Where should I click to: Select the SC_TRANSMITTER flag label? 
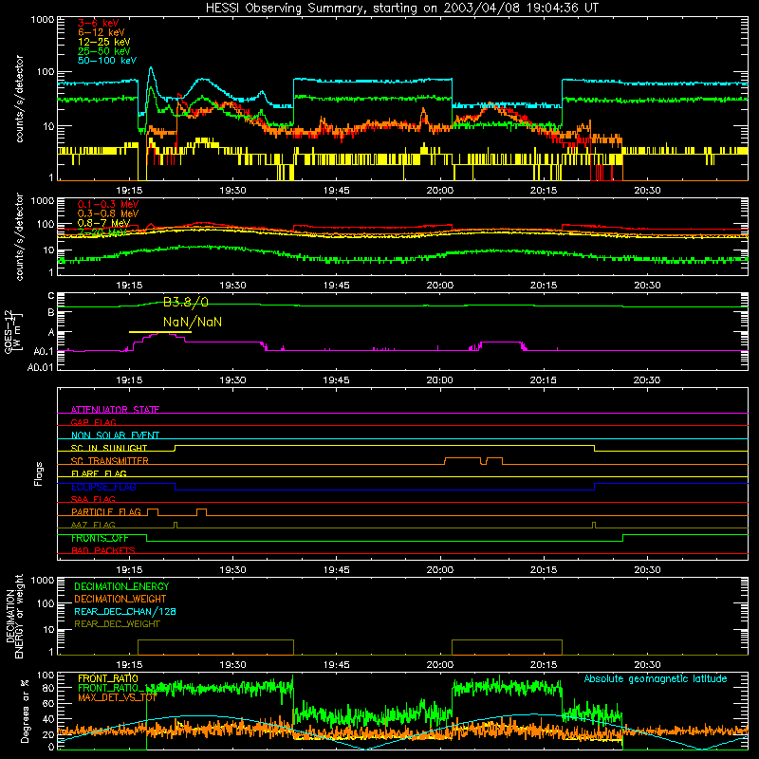pyautogui.click(x=110, y=461)
